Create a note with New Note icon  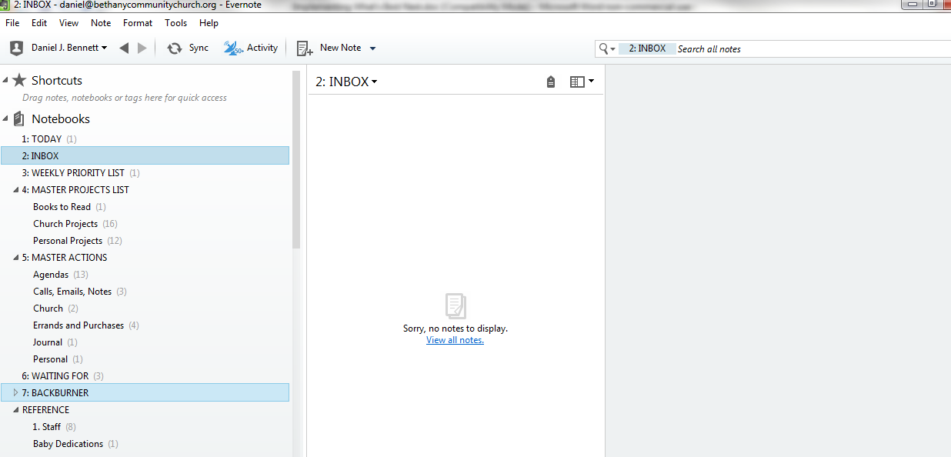coord(305,48)
